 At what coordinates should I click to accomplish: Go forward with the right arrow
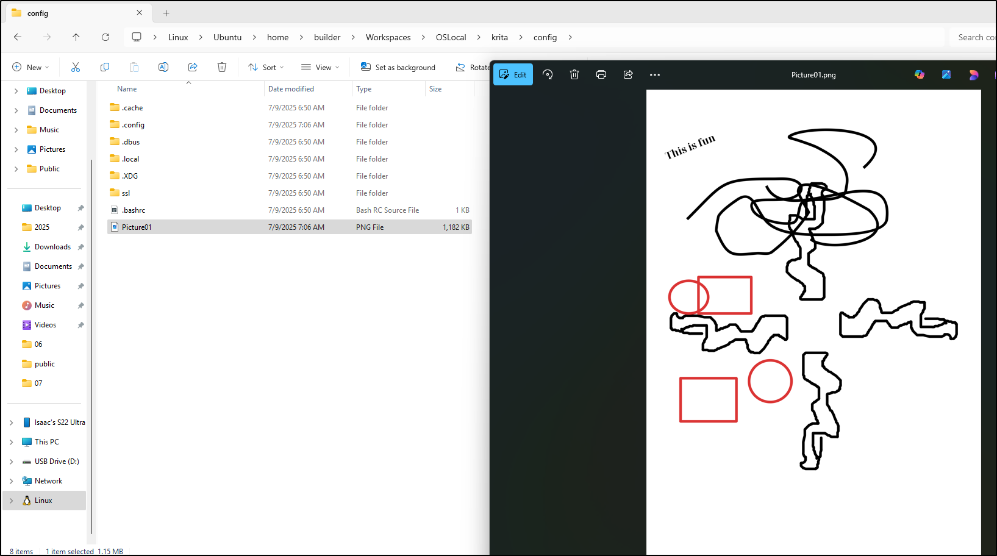[x=47, y=37]
